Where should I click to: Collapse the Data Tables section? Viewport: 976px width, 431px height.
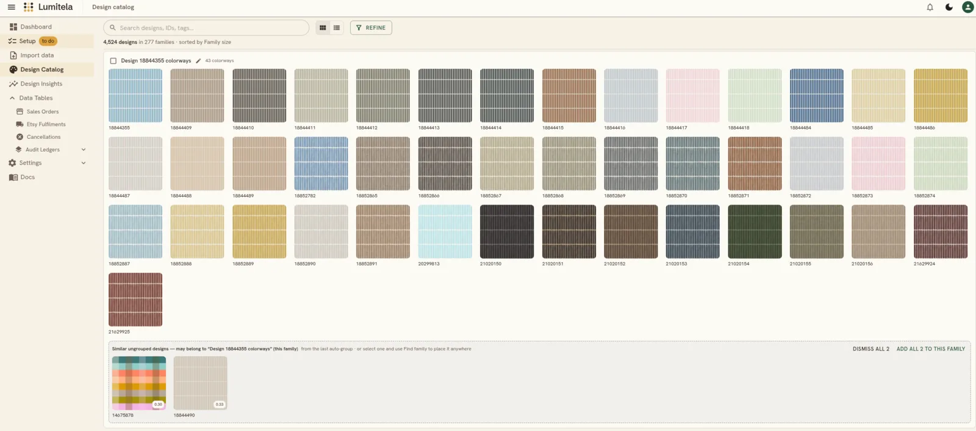[12, 98]
